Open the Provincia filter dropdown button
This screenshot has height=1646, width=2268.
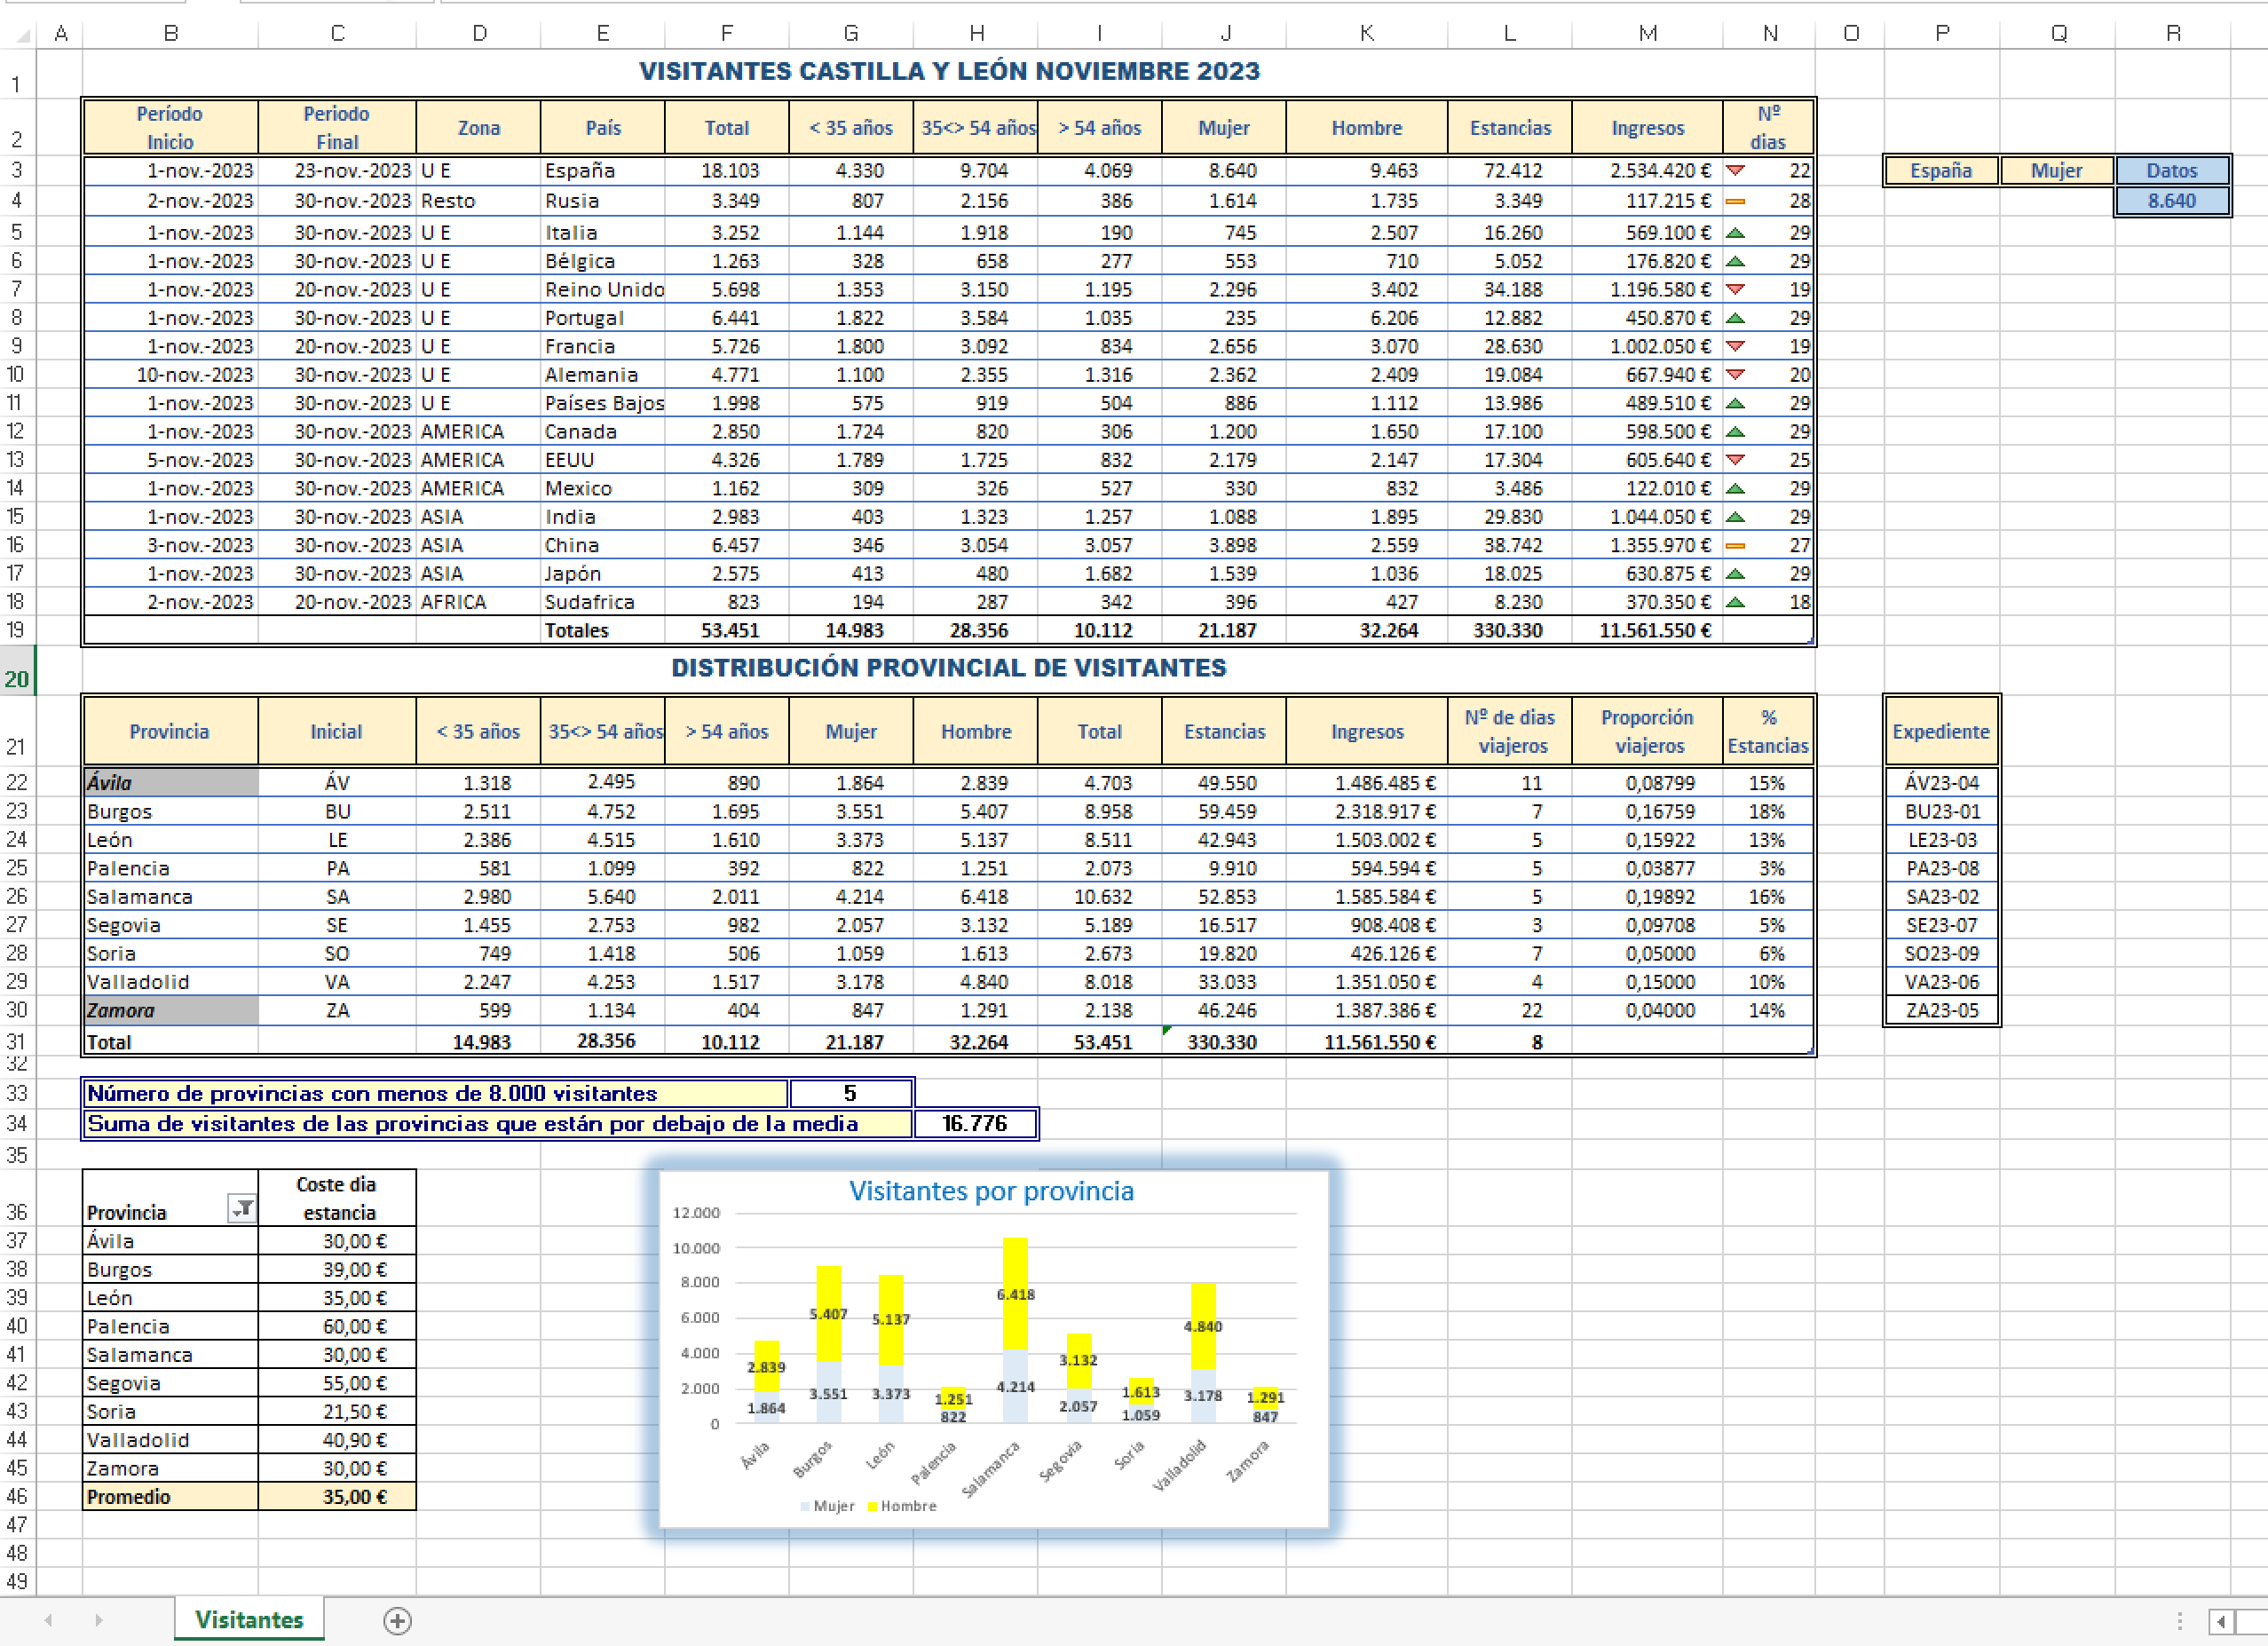[x=241, y=1210]
